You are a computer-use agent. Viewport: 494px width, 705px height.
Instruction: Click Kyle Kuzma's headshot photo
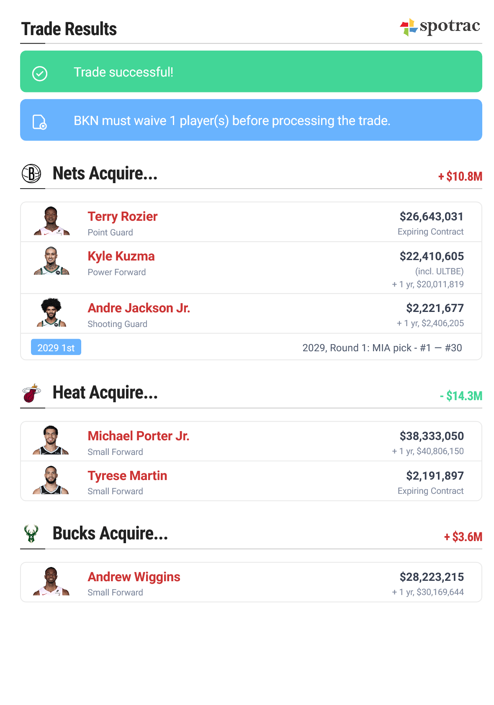point(51,261)
